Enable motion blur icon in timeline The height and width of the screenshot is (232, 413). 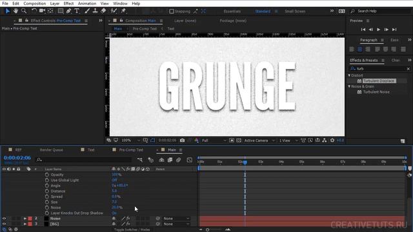[x=178, y=160]
